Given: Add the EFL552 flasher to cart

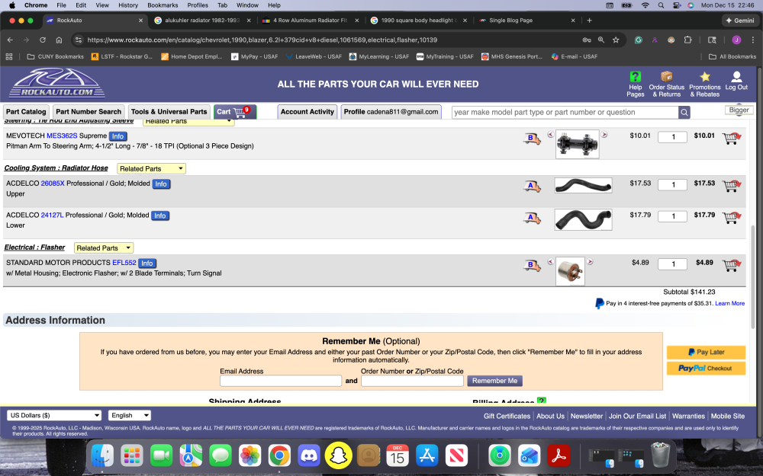Looking at the screenshot, I should tap(731, 264).
